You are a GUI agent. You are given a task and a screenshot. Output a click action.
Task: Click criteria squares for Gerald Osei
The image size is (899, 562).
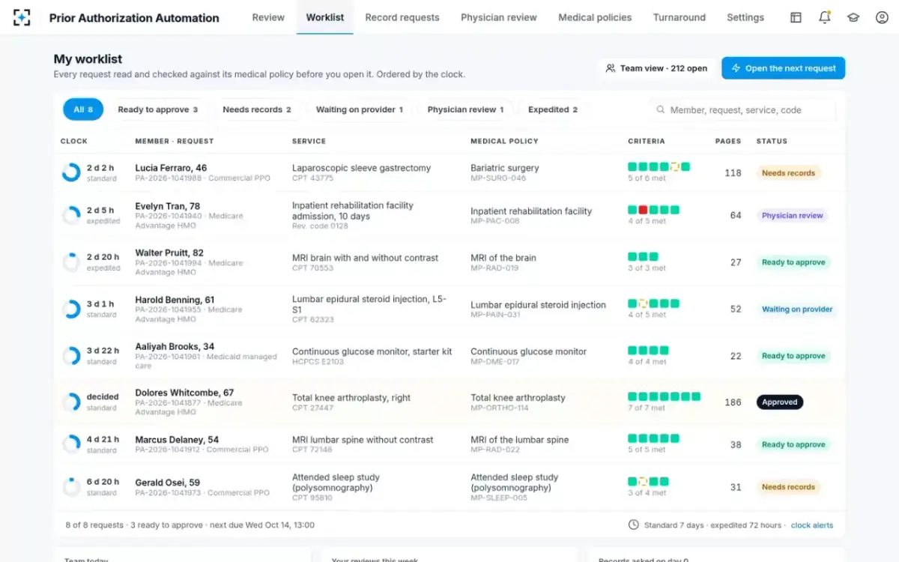coord(648,482)
